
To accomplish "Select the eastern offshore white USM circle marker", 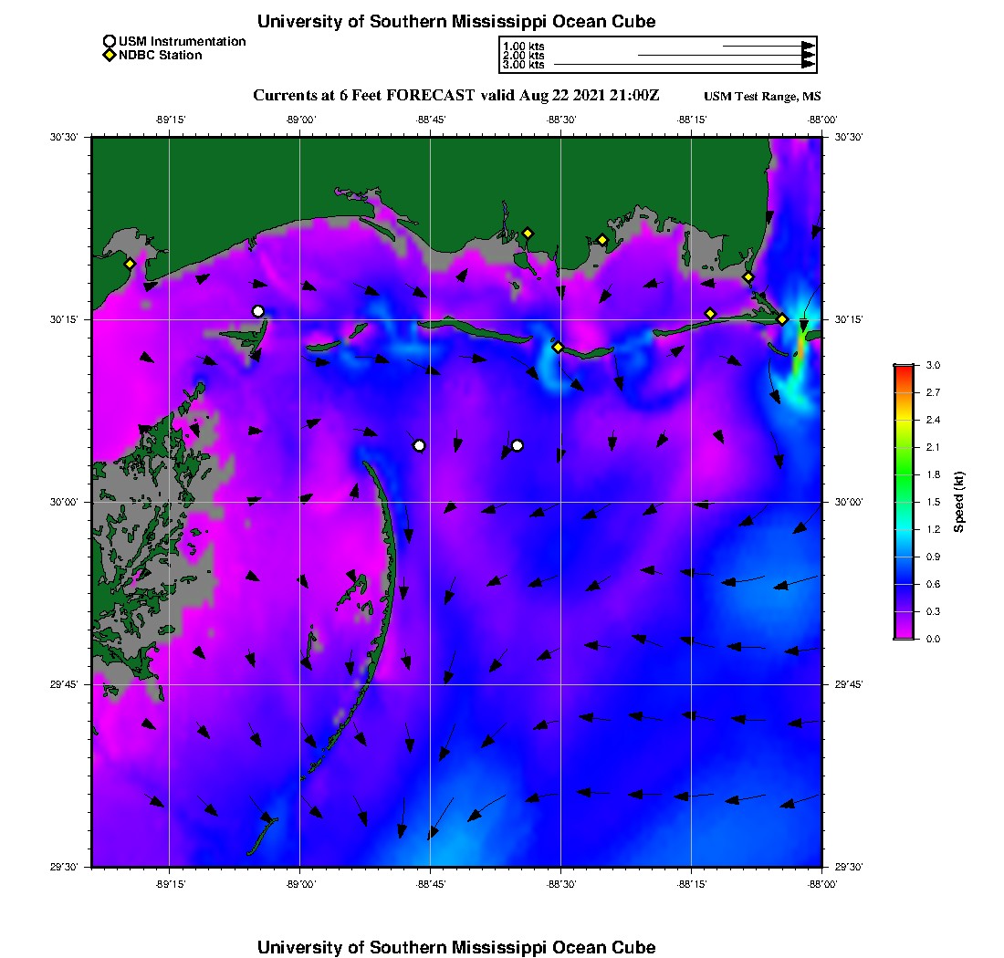I will (518, 445).
